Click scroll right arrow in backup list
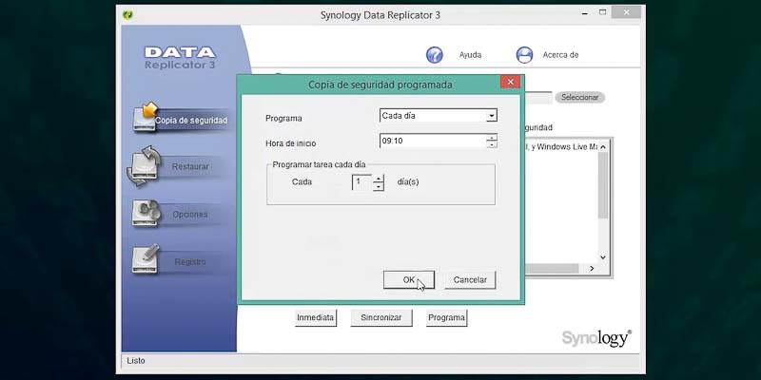Image resolution: width=761 pixels, height=380 pixels. click(592, 269)
